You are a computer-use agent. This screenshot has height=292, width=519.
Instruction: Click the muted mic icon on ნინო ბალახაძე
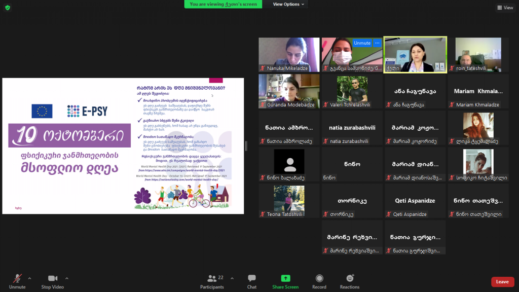point(263,178)
